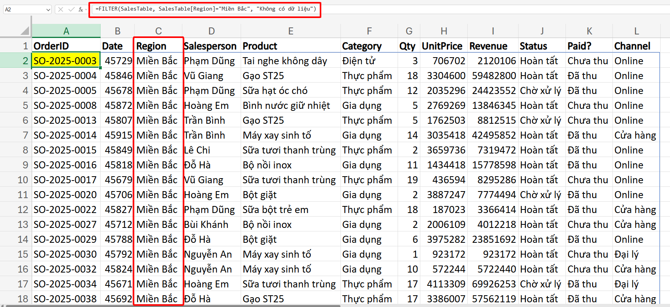Viewport: 670px width, 307px height.
Task: Click the Revenue header cell
Action: pos(493,46)
